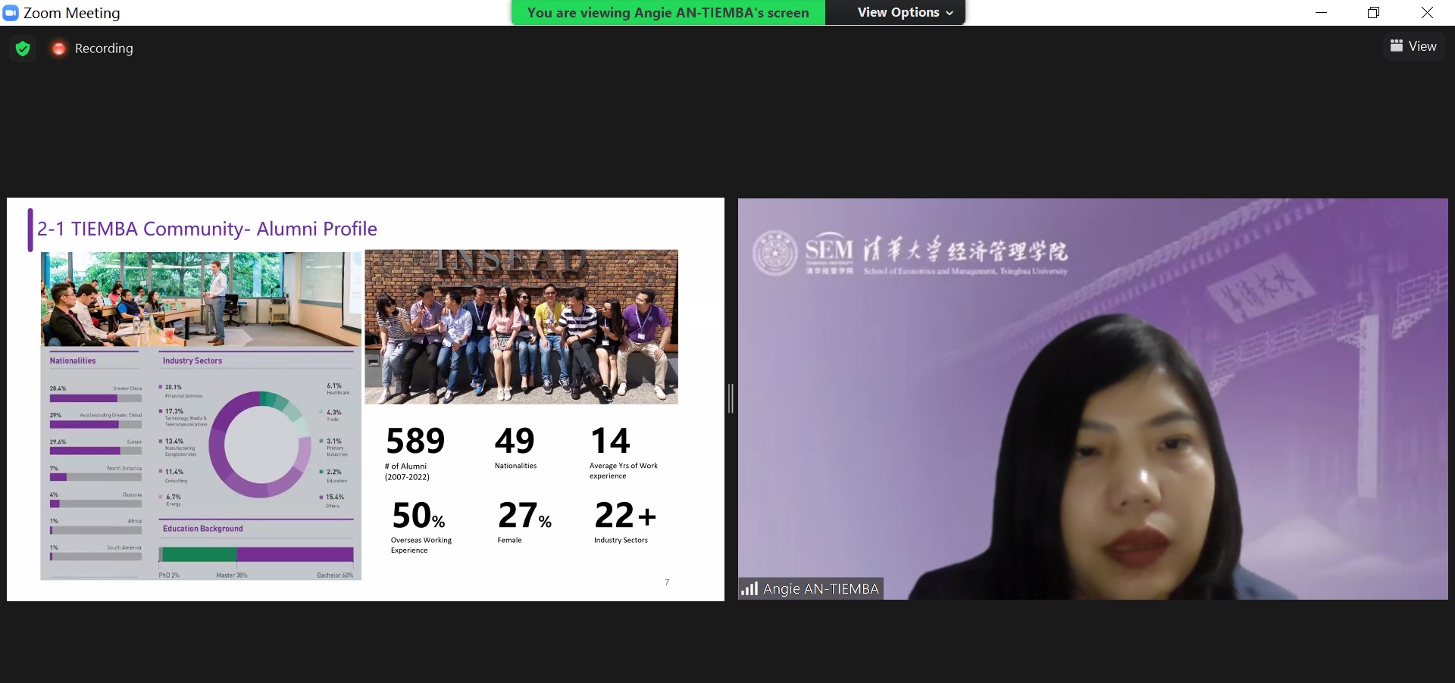Screen dimensions: 1455x683
Task: Restore down the Zoom Meeting window
Action: click(x=1373, y=13)
